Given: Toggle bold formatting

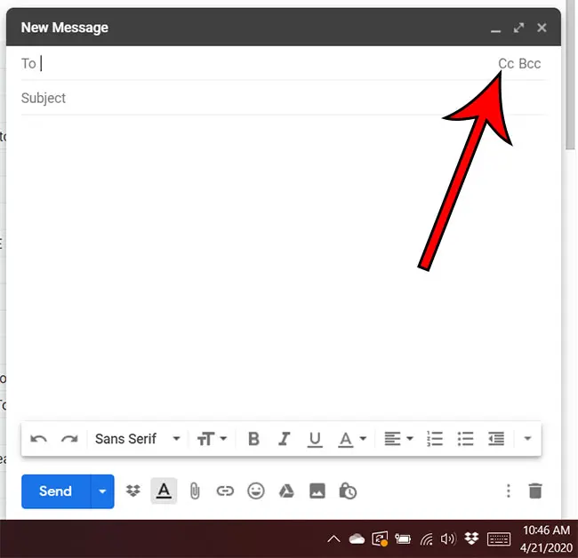Looking at the screenshot, I should tap(253, 439).
